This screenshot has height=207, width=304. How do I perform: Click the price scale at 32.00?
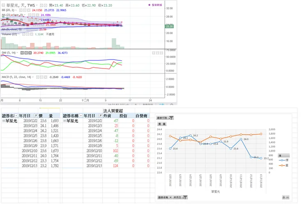pyautogui.click(x=169, y=8)
